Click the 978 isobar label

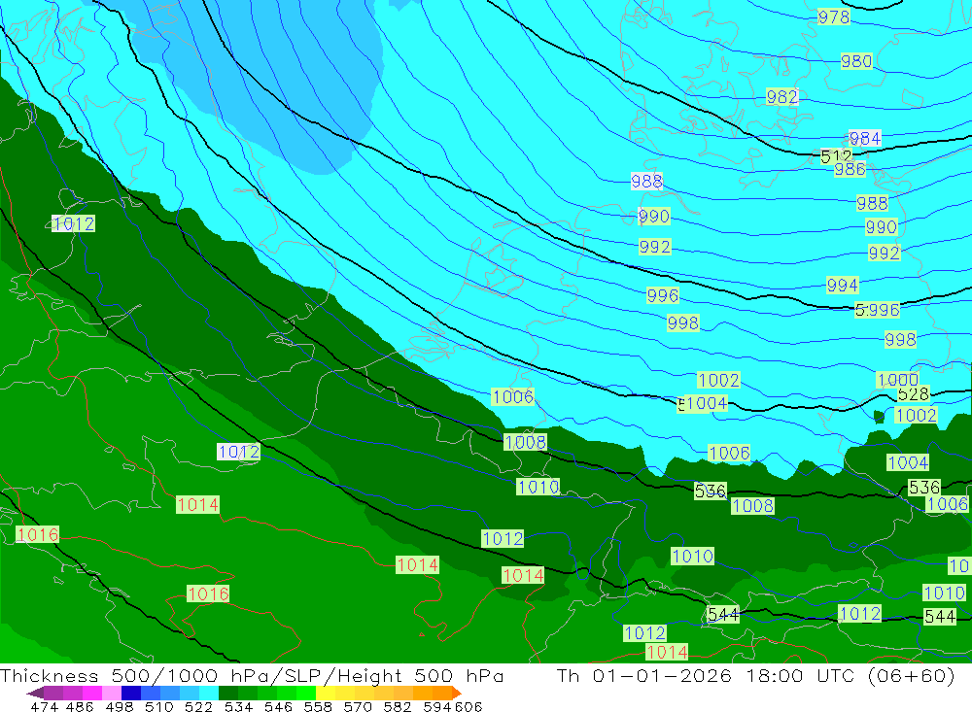point(834,17)
